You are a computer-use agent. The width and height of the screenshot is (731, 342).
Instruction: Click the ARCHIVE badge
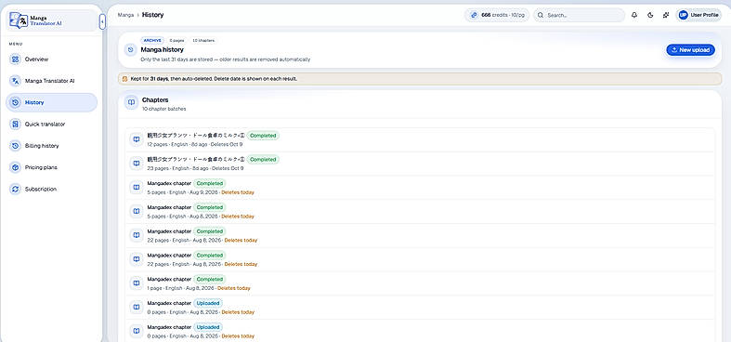[x=152, y=41]
